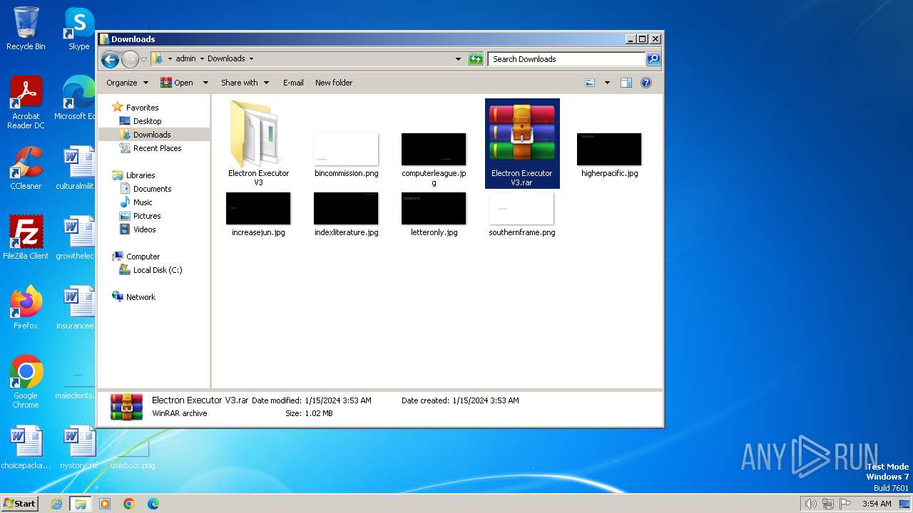The image size is (913, 513).
Task: Open the culturalmilit Word document on the desktop
Action: coord(76,168)
